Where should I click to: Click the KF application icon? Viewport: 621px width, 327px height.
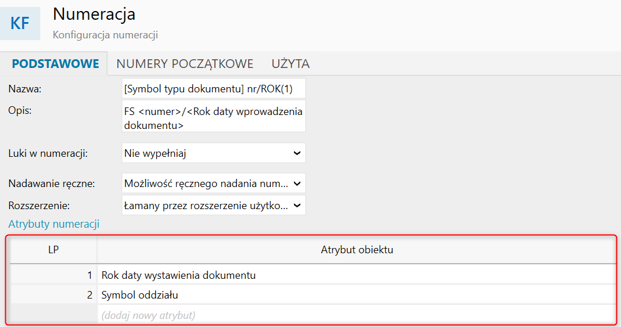[20, 23]
